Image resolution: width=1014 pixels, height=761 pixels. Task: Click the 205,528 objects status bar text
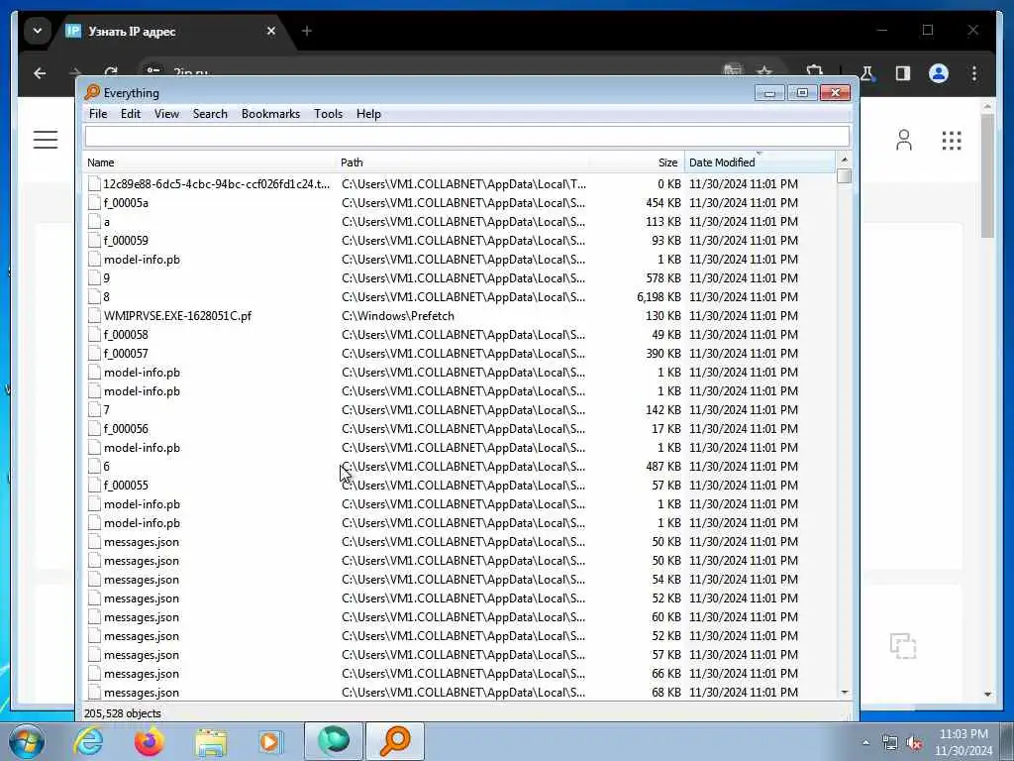pyautogui.click(x=122, y=713)
